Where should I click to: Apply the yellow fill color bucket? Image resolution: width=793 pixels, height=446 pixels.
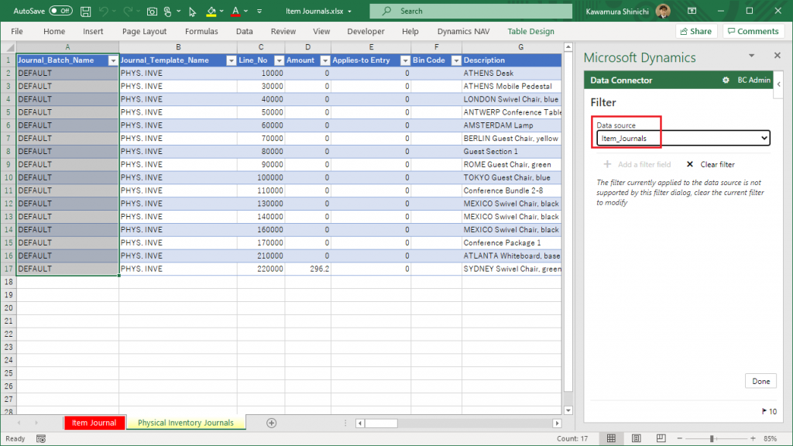(211, 11)
